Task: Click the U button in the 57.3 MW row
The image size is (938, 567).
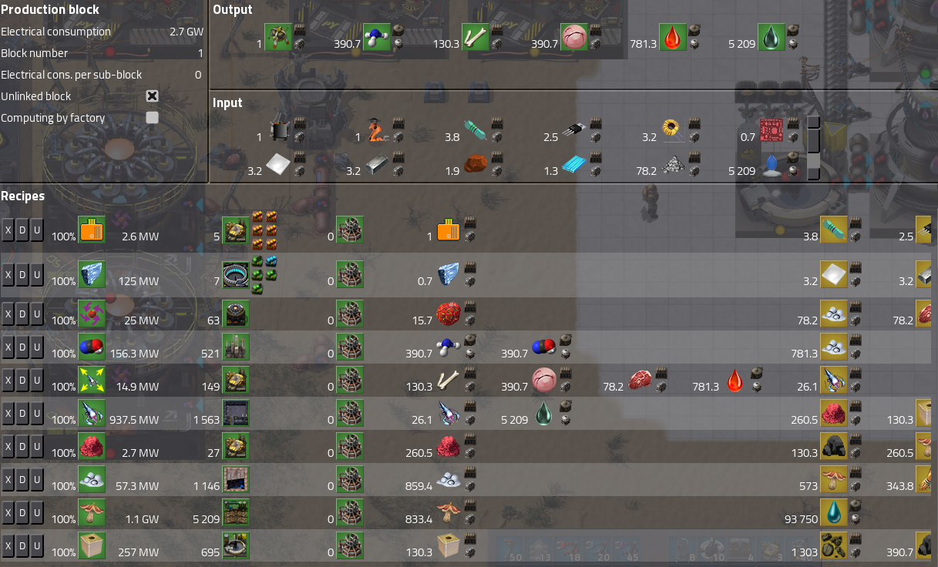Action: pyautogui.click(x=36, y=479)
